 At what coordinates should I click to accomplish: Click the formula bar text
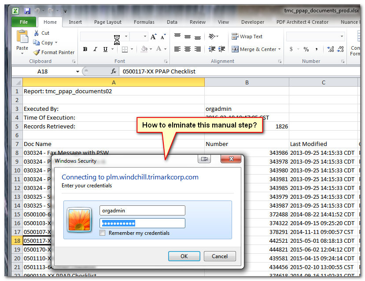pos(159,71)
